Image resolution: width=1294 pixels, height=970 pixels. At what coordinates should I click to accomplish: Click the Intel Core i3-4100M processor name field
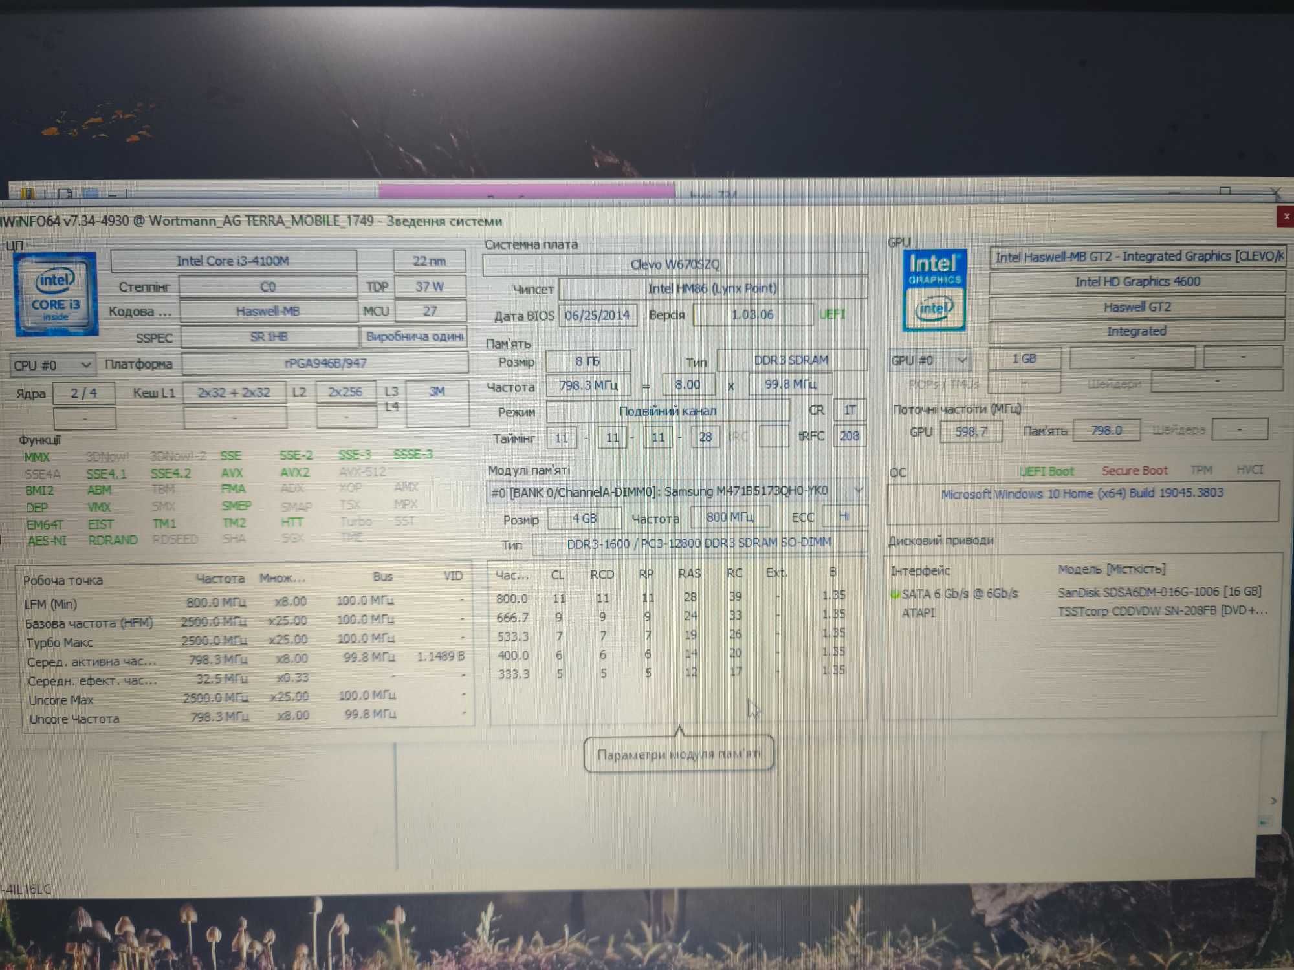point(233,261)
